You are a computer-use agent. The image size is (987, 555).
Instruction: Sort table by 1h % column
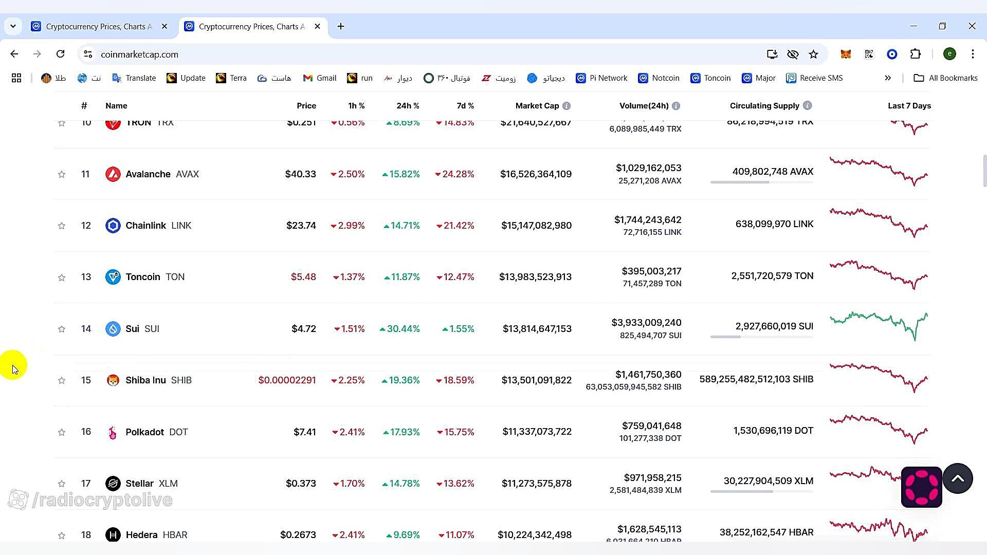356,106
